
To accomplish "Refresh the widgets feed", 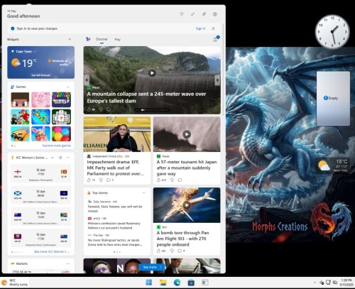I will [x=181, y=14].
